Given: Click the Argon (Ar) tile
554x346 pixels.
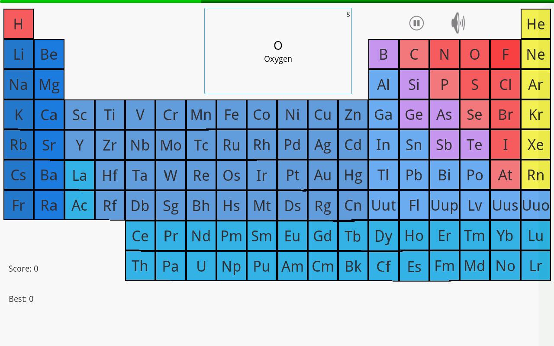Looking at the screenshot, I should [x=536, y=84].
